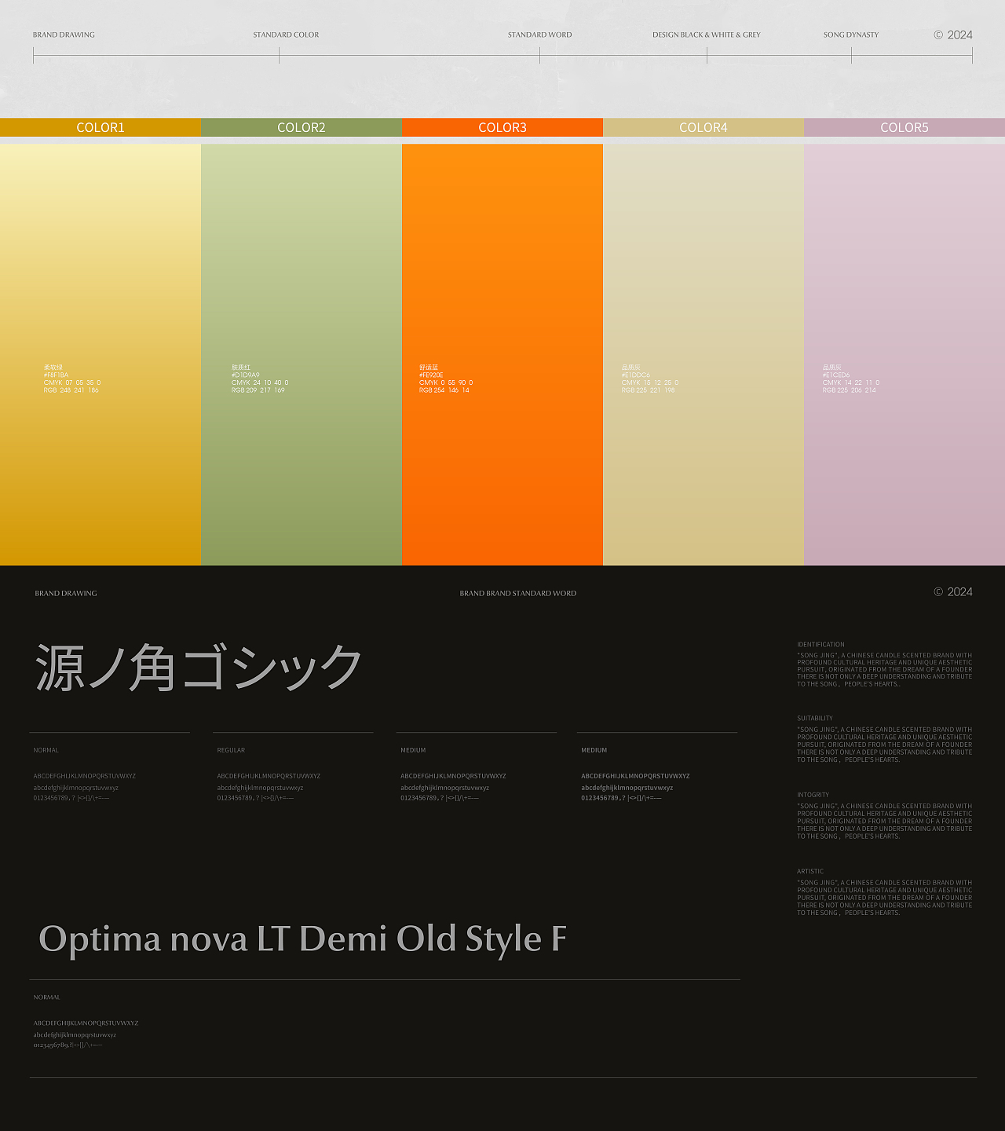
Task: Select the pink mauve gradient swatch under COLOR5
Action: tap(904, 354)
